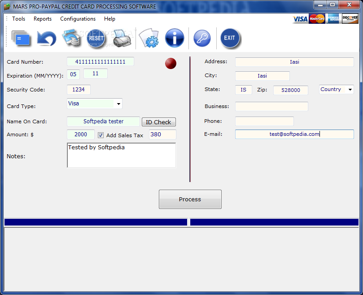Click the City field
The height and width of the screenshot is (295, 363).
[x=262, y=76]
